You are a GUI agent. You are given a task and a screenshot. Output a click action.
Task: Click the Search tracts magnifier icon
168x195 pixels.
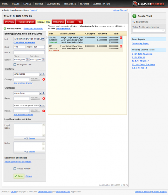[x=134, y=22]
